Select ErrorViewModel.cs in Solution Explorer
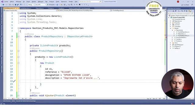The height and width of the screenshot is (109, 195). click(181, 38)
